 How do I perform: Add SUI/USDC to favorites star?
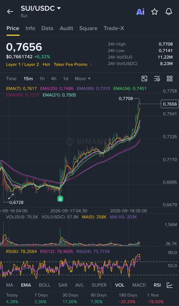click(155, 12)
